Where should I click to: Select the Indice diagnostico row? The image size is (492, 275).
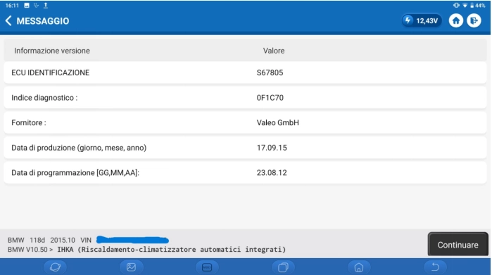[245, 98]
